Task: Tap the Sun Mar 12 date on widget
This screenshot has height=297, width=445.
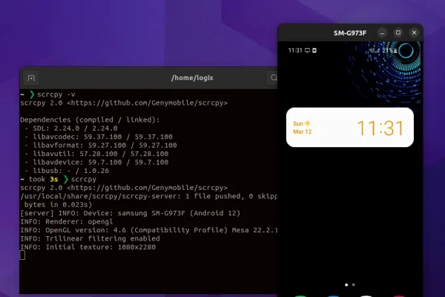Action: 303,128
